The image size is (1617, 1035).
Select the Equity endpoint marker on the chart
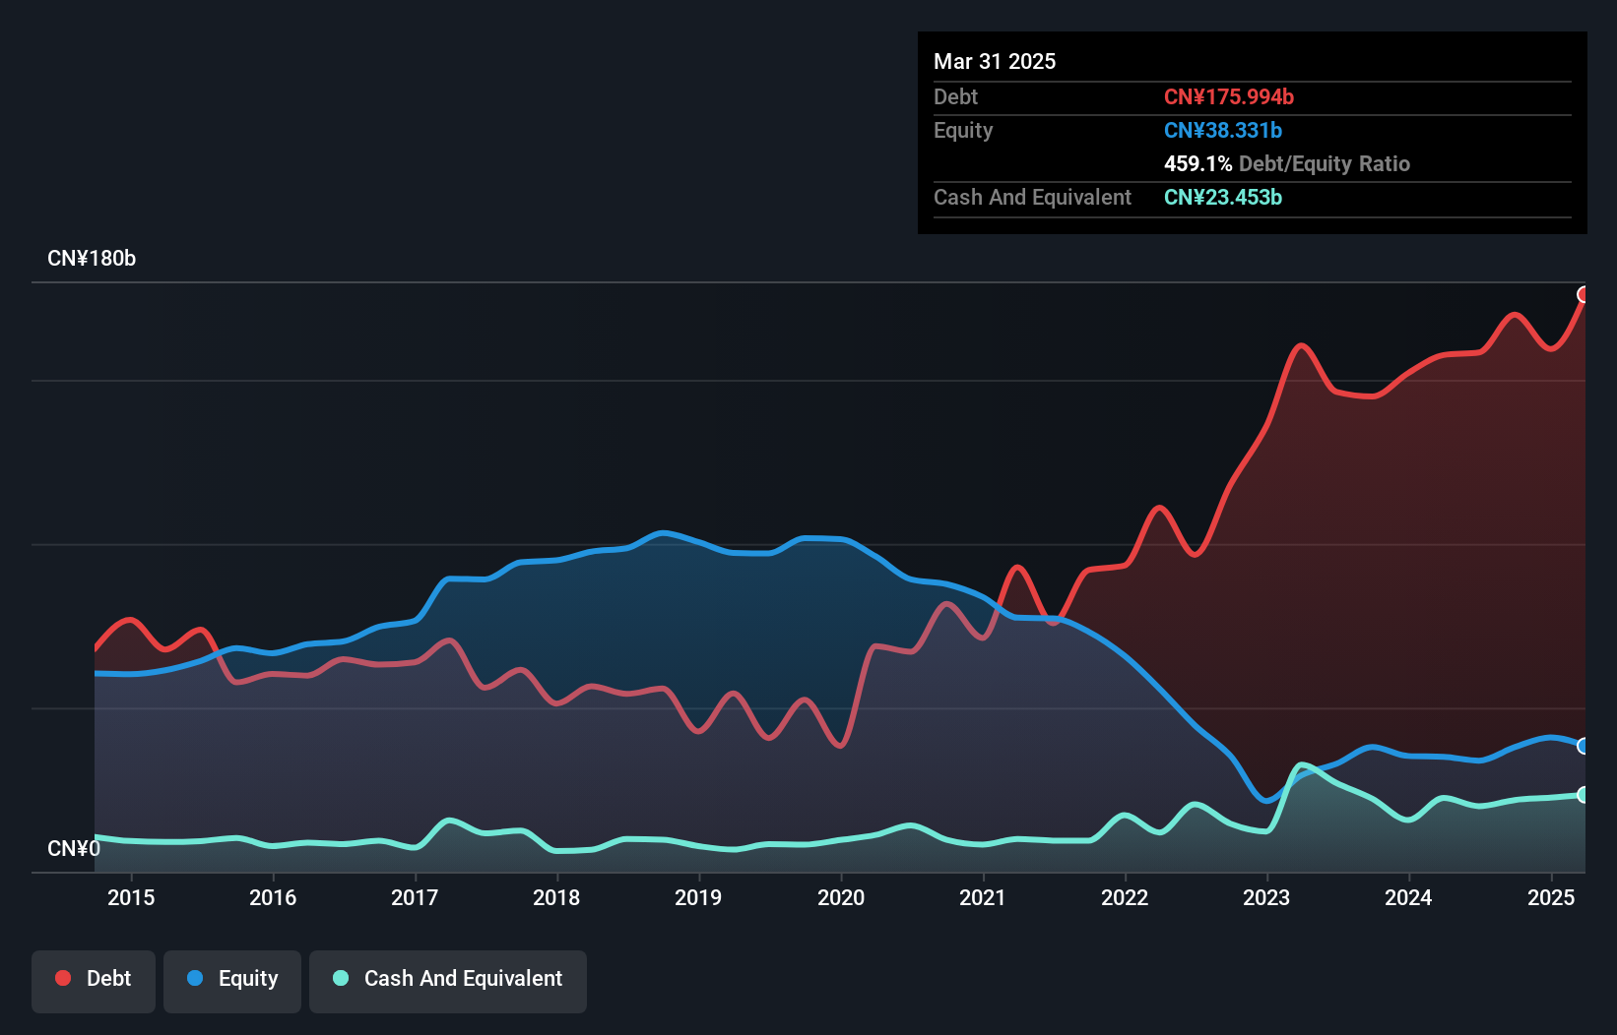click(x=1584, y=746)
